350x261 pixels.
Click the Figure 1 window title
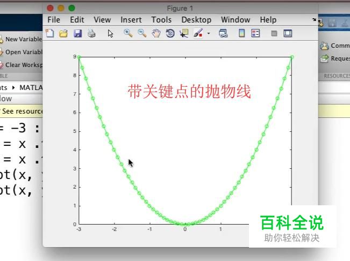(x=180, y=9)
